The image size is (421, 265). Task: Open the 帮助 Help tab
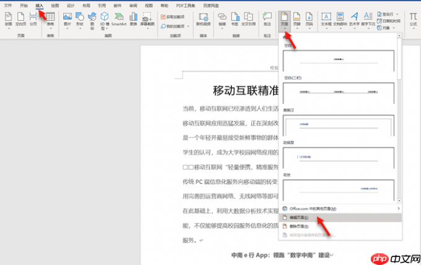pyautogui.click(x=164, y=6)
